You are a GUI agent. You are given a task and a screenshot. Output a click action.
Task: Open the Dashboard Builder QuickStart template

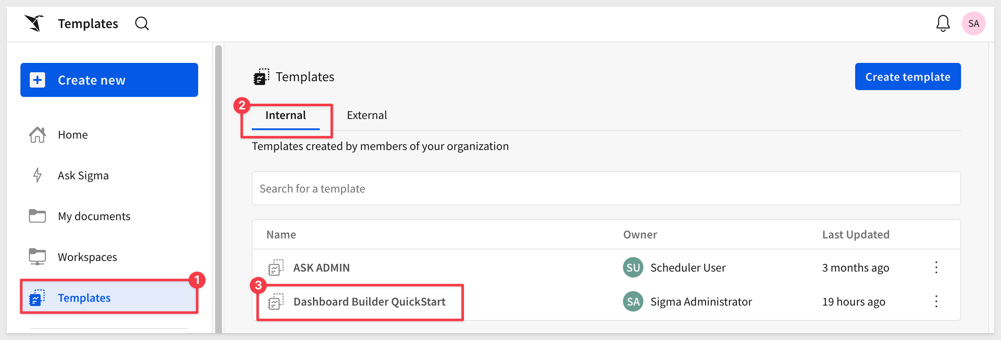tap(369, 302)
